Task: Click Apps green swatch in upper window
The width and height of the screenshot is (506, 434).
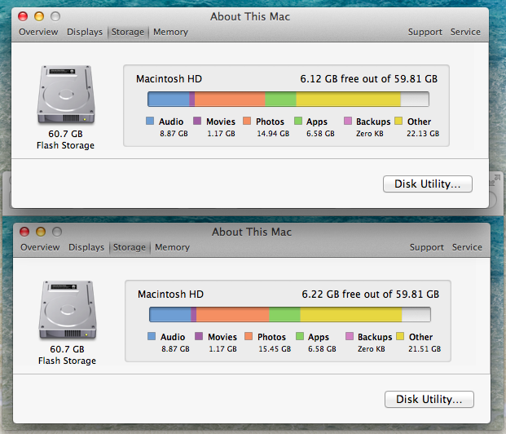Action: click(x=298, y=121)
